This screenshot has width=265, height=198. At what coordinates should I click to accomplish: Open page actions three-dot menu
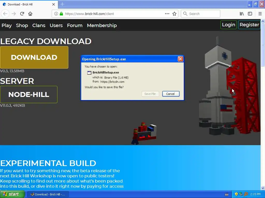(167, 14)
